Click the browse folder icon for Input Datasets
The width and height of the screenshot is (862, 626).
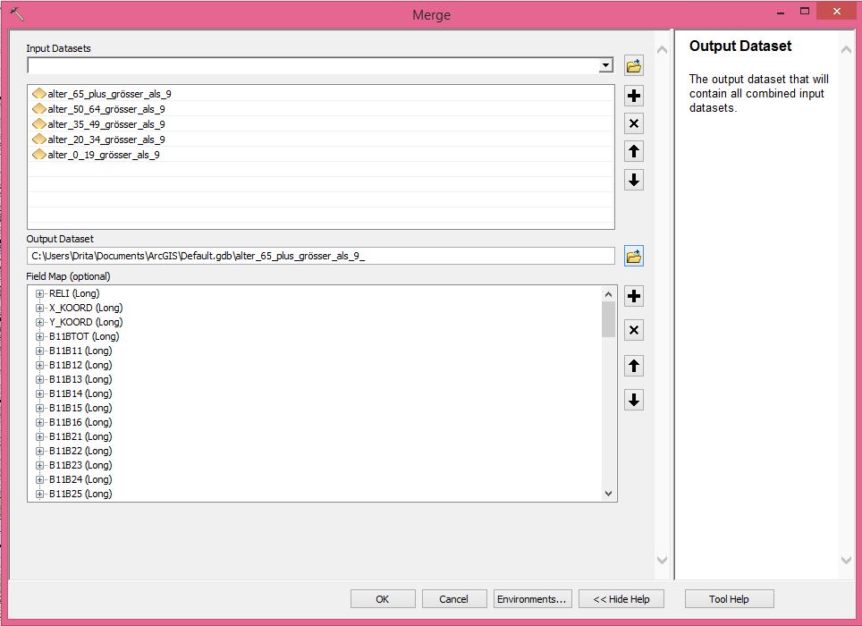click(634, 65)
